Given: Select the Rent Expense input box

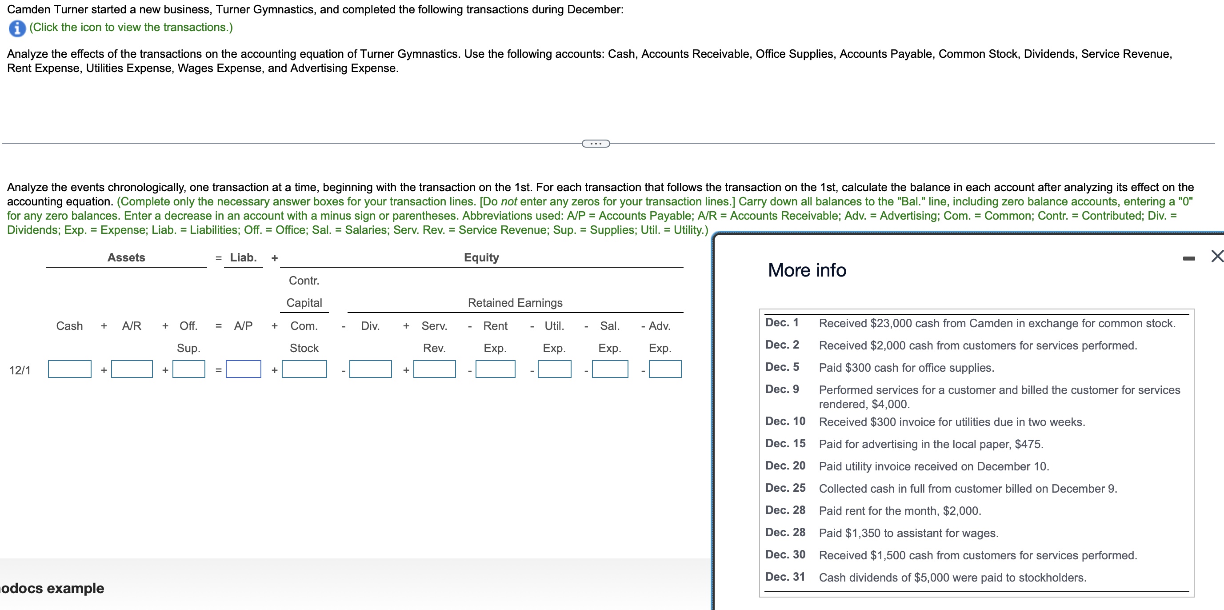Looking at the screenshot, I should 495,369.
